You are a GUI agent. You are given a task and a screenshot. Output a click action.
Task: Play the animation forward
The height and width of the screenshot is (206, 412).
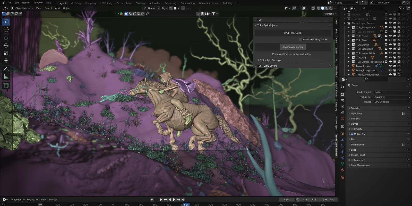(x=174, y=200)
